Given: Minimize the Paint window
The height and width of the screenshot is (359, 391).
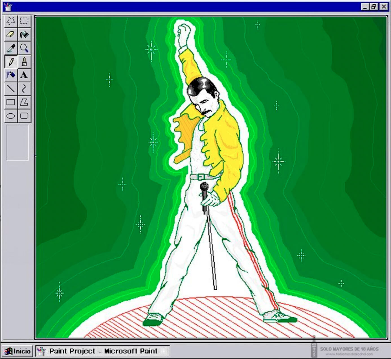Looking at the screenshot, I should click(x=365, y=7).
